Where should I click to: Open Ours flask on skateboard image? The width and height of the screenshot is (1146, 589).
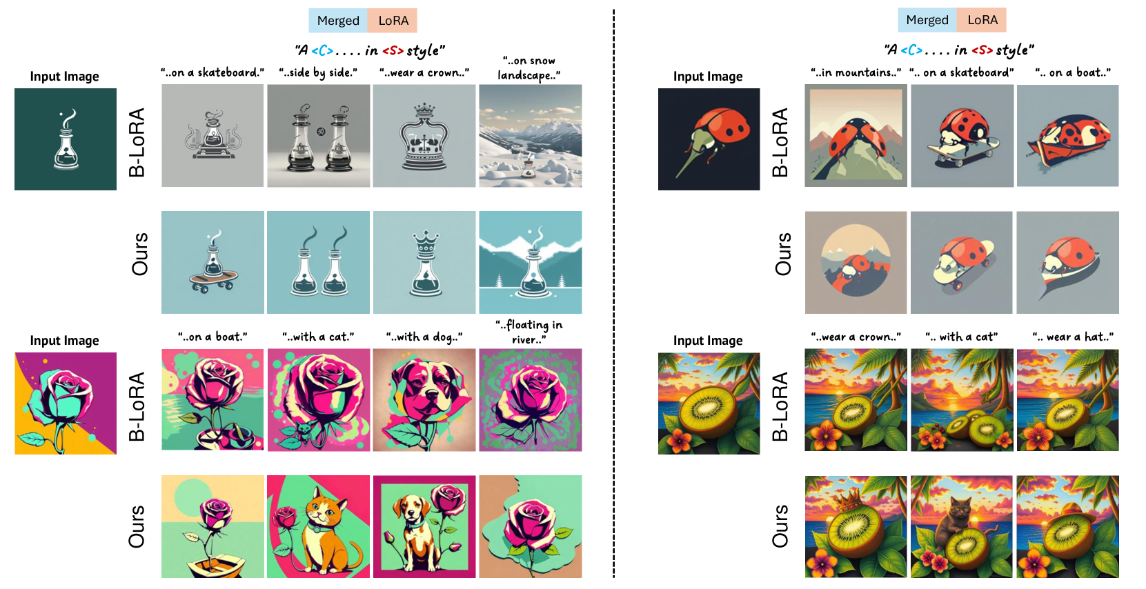coord(213,262)
